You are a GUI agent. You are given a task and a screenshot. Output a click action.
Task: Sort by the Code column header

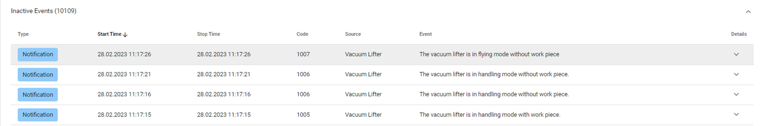[x=302, y=34]
